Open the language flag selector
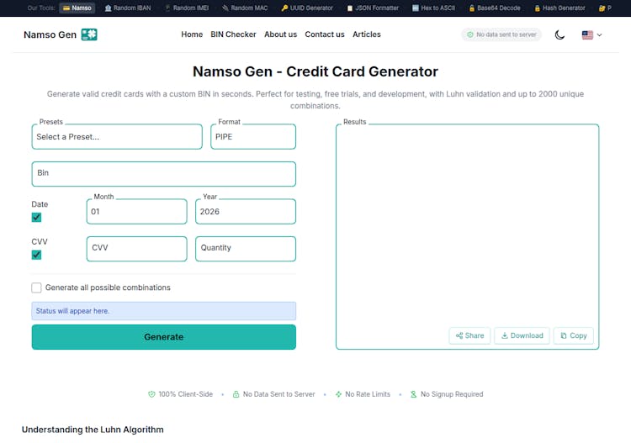The width and height of the screenshot is (631, 443). tap(591, 34)
